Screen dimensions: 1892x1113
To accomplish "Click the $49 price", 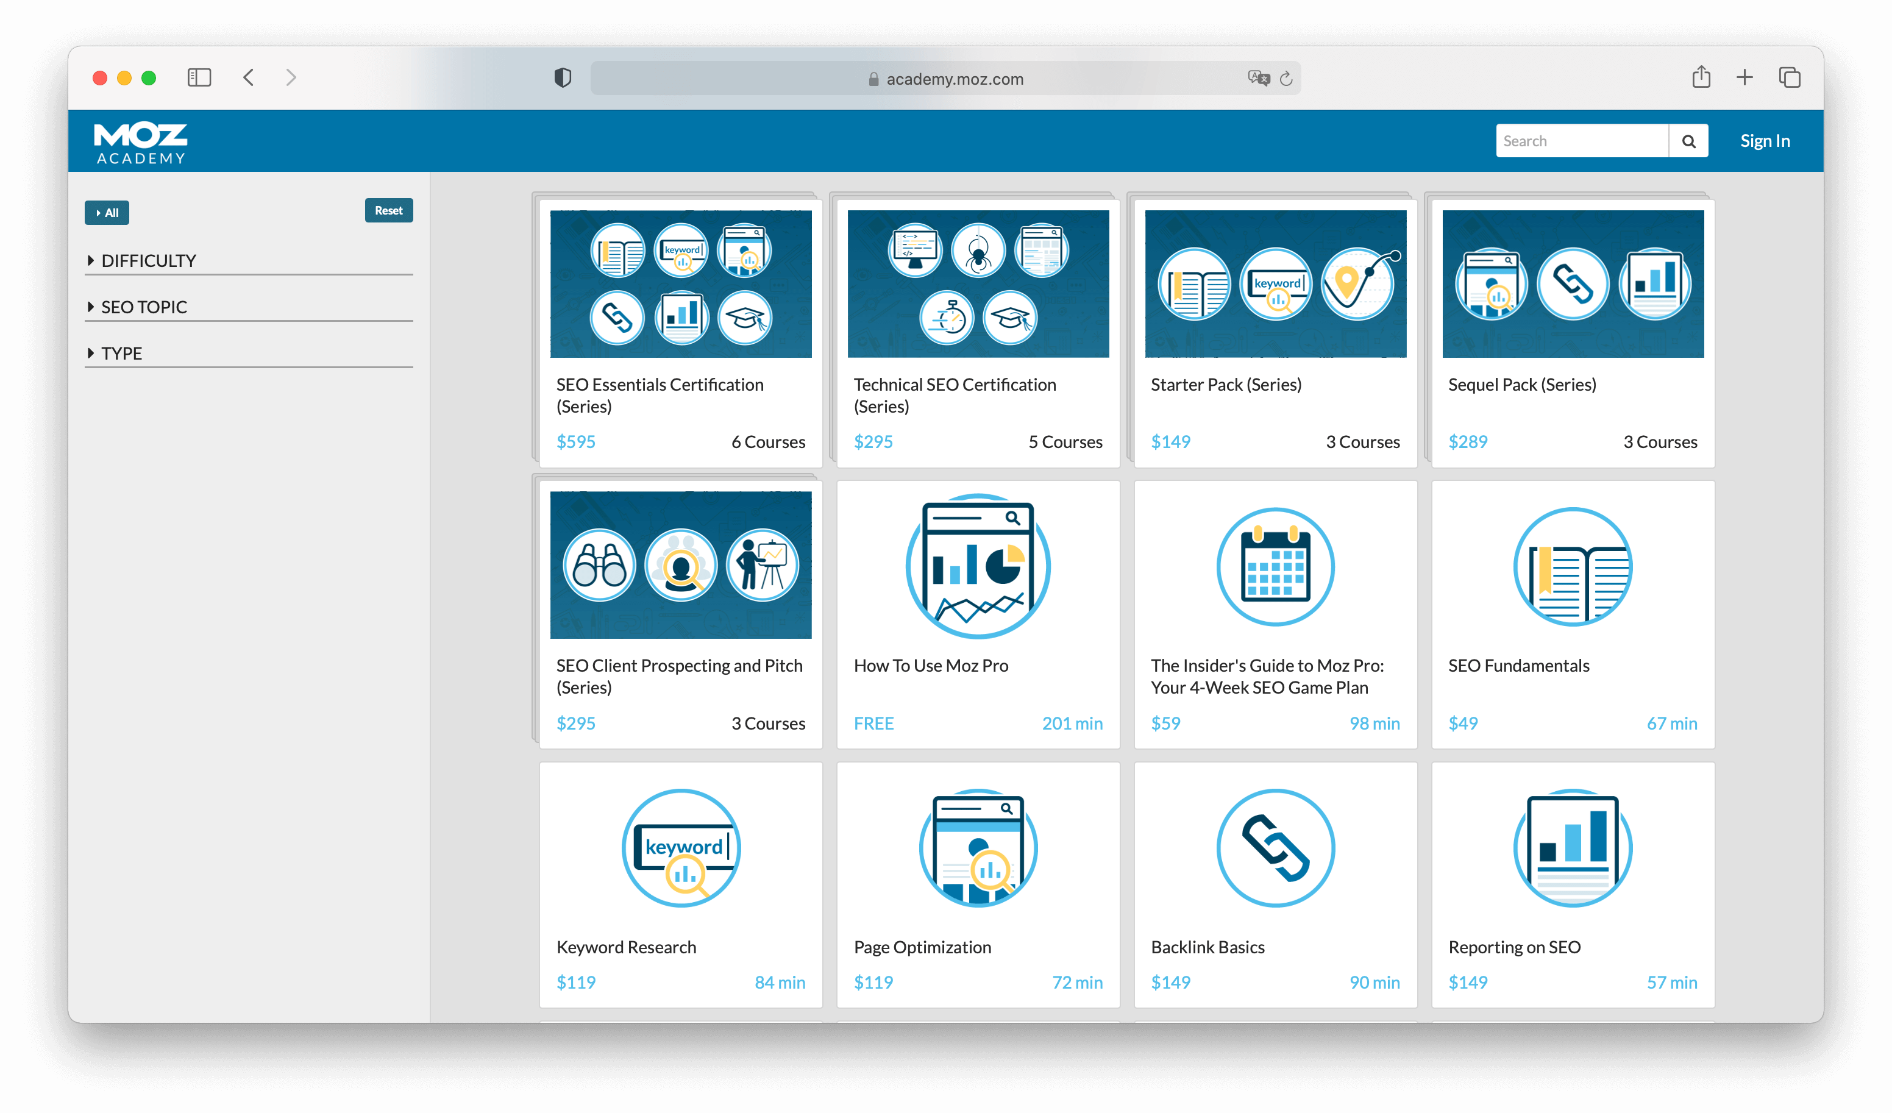I will coord(1462,724).
